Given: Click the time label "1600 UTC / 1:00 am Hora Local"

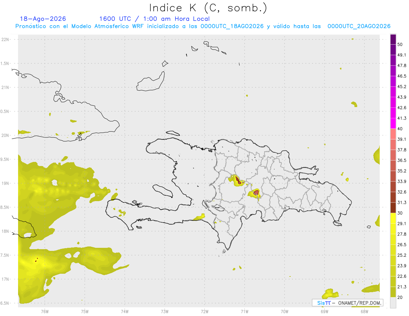Looking at the screenshot, I should [154, 19].
